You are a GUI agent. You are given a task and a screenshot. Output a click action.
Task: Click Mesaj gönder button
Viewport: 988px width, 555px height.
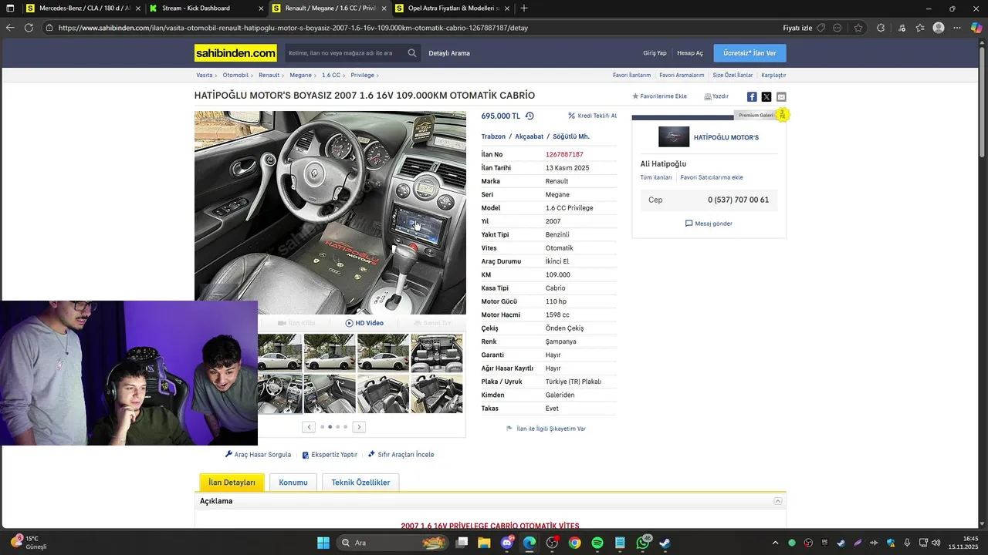coord(709,224)
